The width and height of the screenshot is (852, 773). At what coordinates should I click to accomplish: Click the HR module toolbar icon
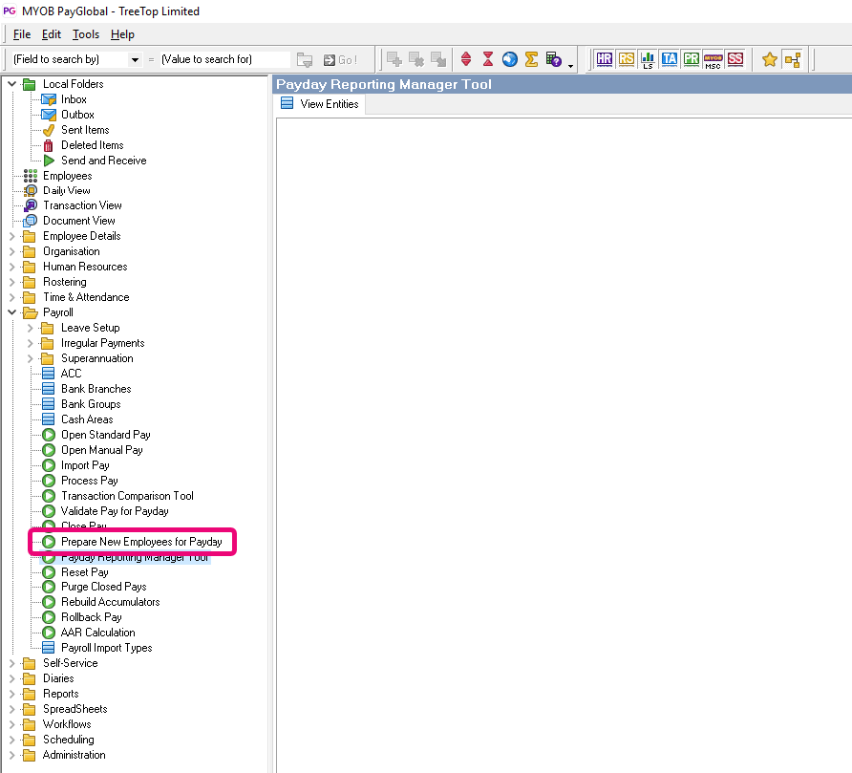(x=604, y=59)
